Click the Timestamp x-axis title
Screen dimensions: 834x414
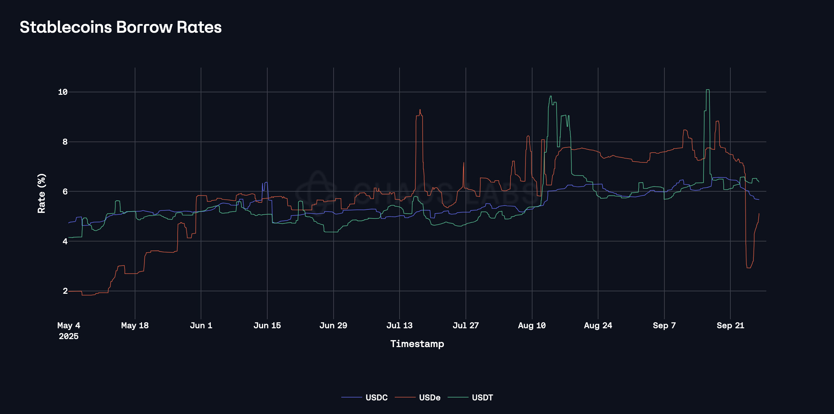(x=417, y=344)
